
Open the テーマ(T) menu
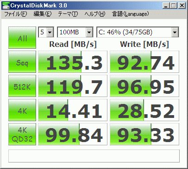pos(68,14)
